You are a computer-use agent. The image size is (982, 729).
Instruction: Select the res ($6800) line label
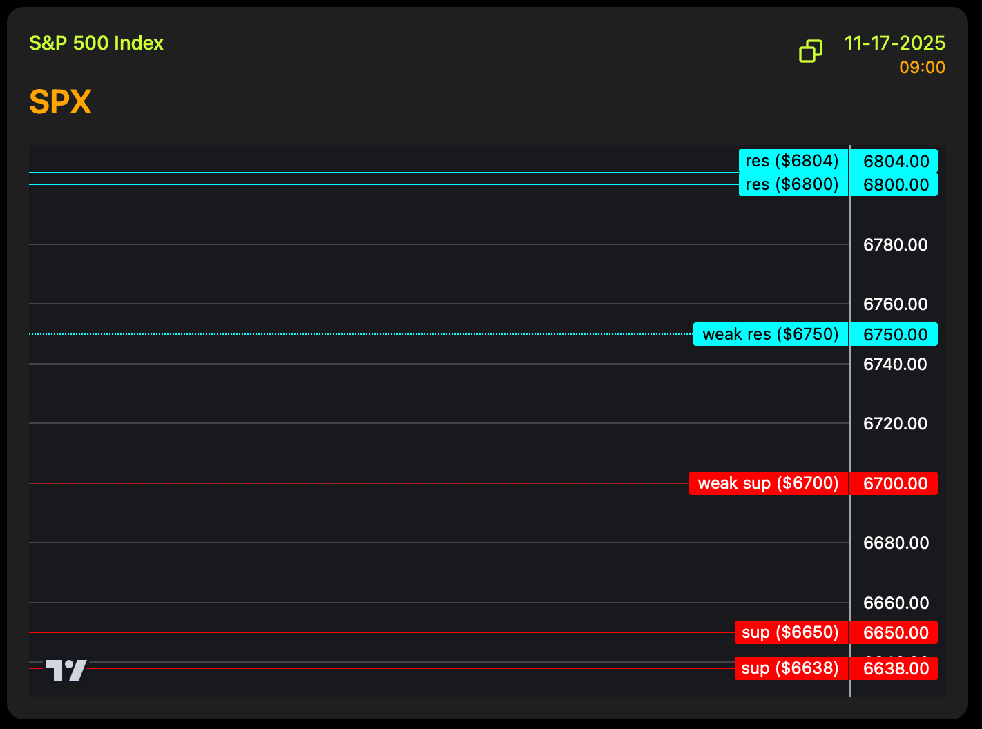pyautogui.click(x=793, y=184)
